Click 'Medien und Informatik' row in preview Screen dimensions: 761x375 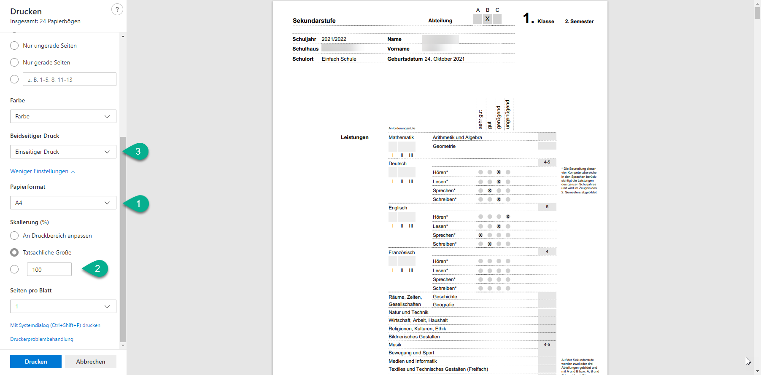(x=413, y=361)
